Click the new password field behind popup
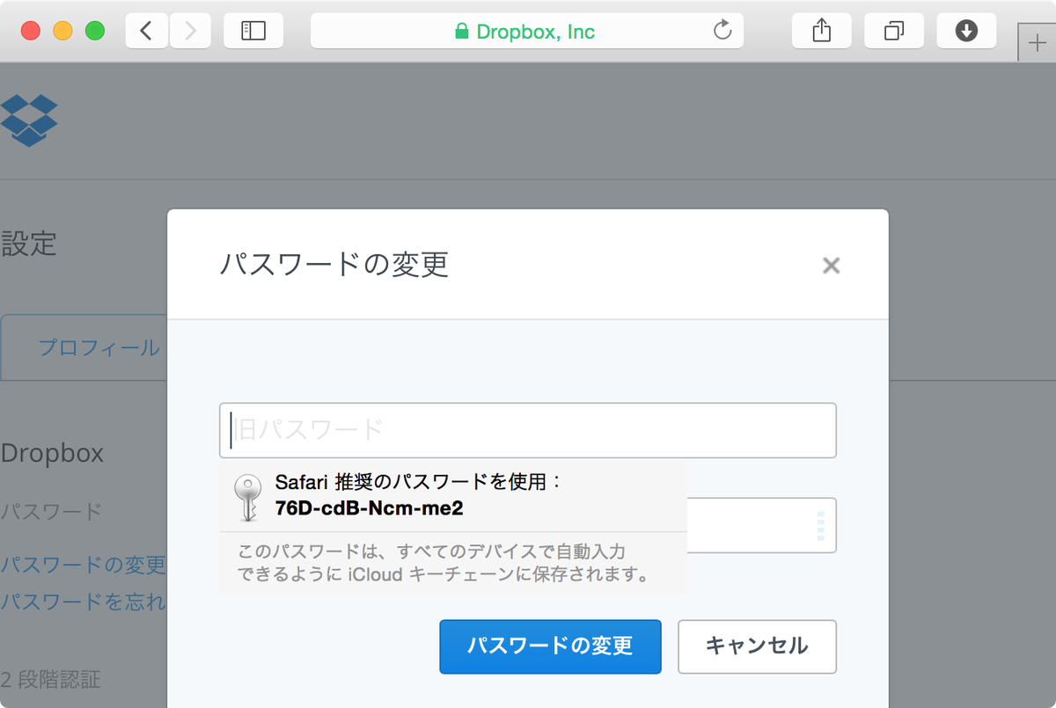 [x=761, y=525]
